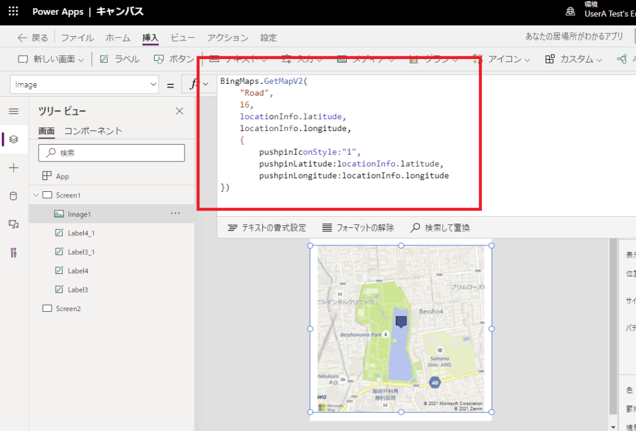The image size is (636, 431).
Task: Close the ツリー ビュー panel
Action: (179, 111)
